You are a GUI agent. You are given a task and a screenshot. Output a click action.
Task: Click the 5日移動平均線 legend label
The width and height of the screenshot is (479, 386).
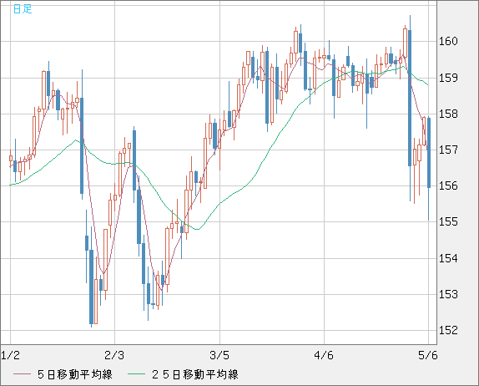coord(75,374)
